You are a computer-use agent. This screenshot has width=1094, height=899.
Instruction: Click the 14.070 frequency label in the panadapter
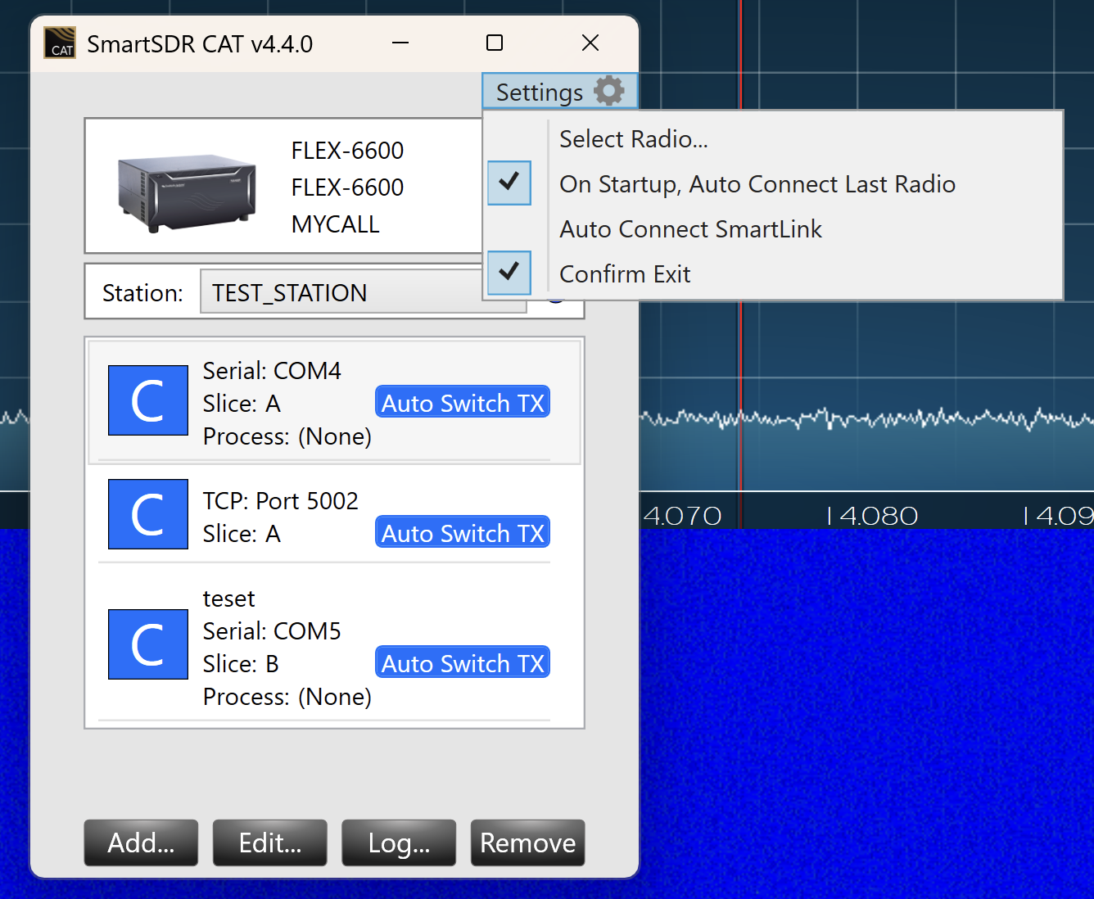click(683, 516)
